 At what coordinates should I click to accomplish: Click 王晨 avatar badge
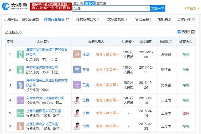77,85
